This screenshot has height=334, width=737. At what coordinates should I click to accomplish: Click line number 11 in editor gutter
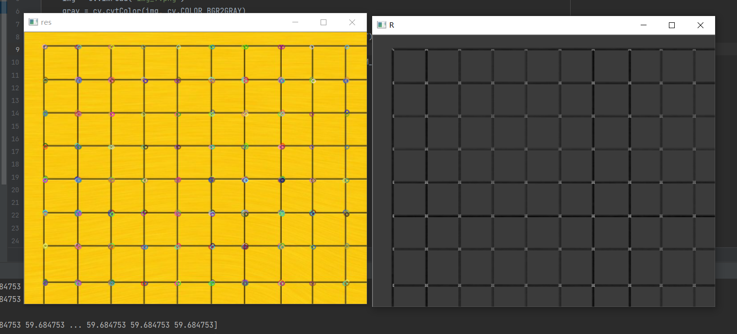(x=15, y=75)
